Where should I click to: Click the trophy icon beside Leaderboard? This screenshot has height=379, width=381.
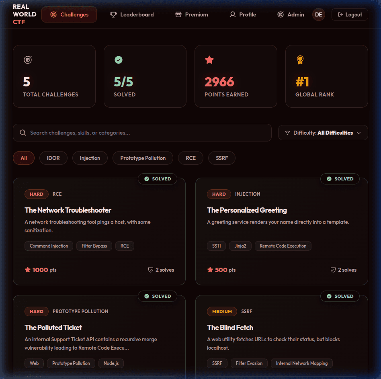point(113,14)
